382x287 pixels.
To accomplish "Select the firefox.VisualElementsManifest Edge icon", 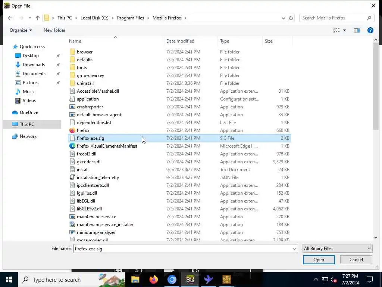I will point(72,146).
